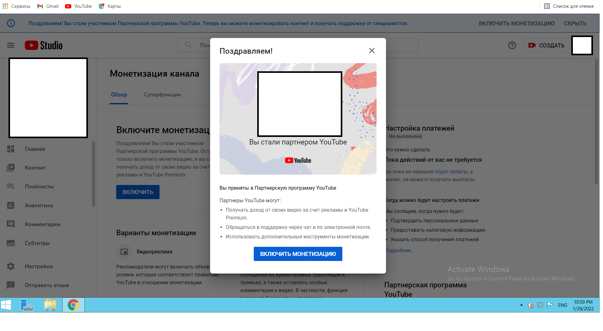Click the account avatar in the top right
The image size is (603, 331).
point(582,46)
